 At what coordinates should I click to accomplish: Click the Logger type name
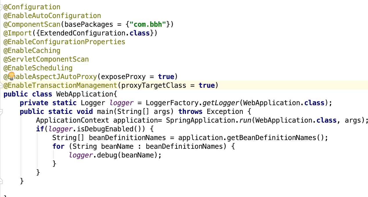[93, 103]
